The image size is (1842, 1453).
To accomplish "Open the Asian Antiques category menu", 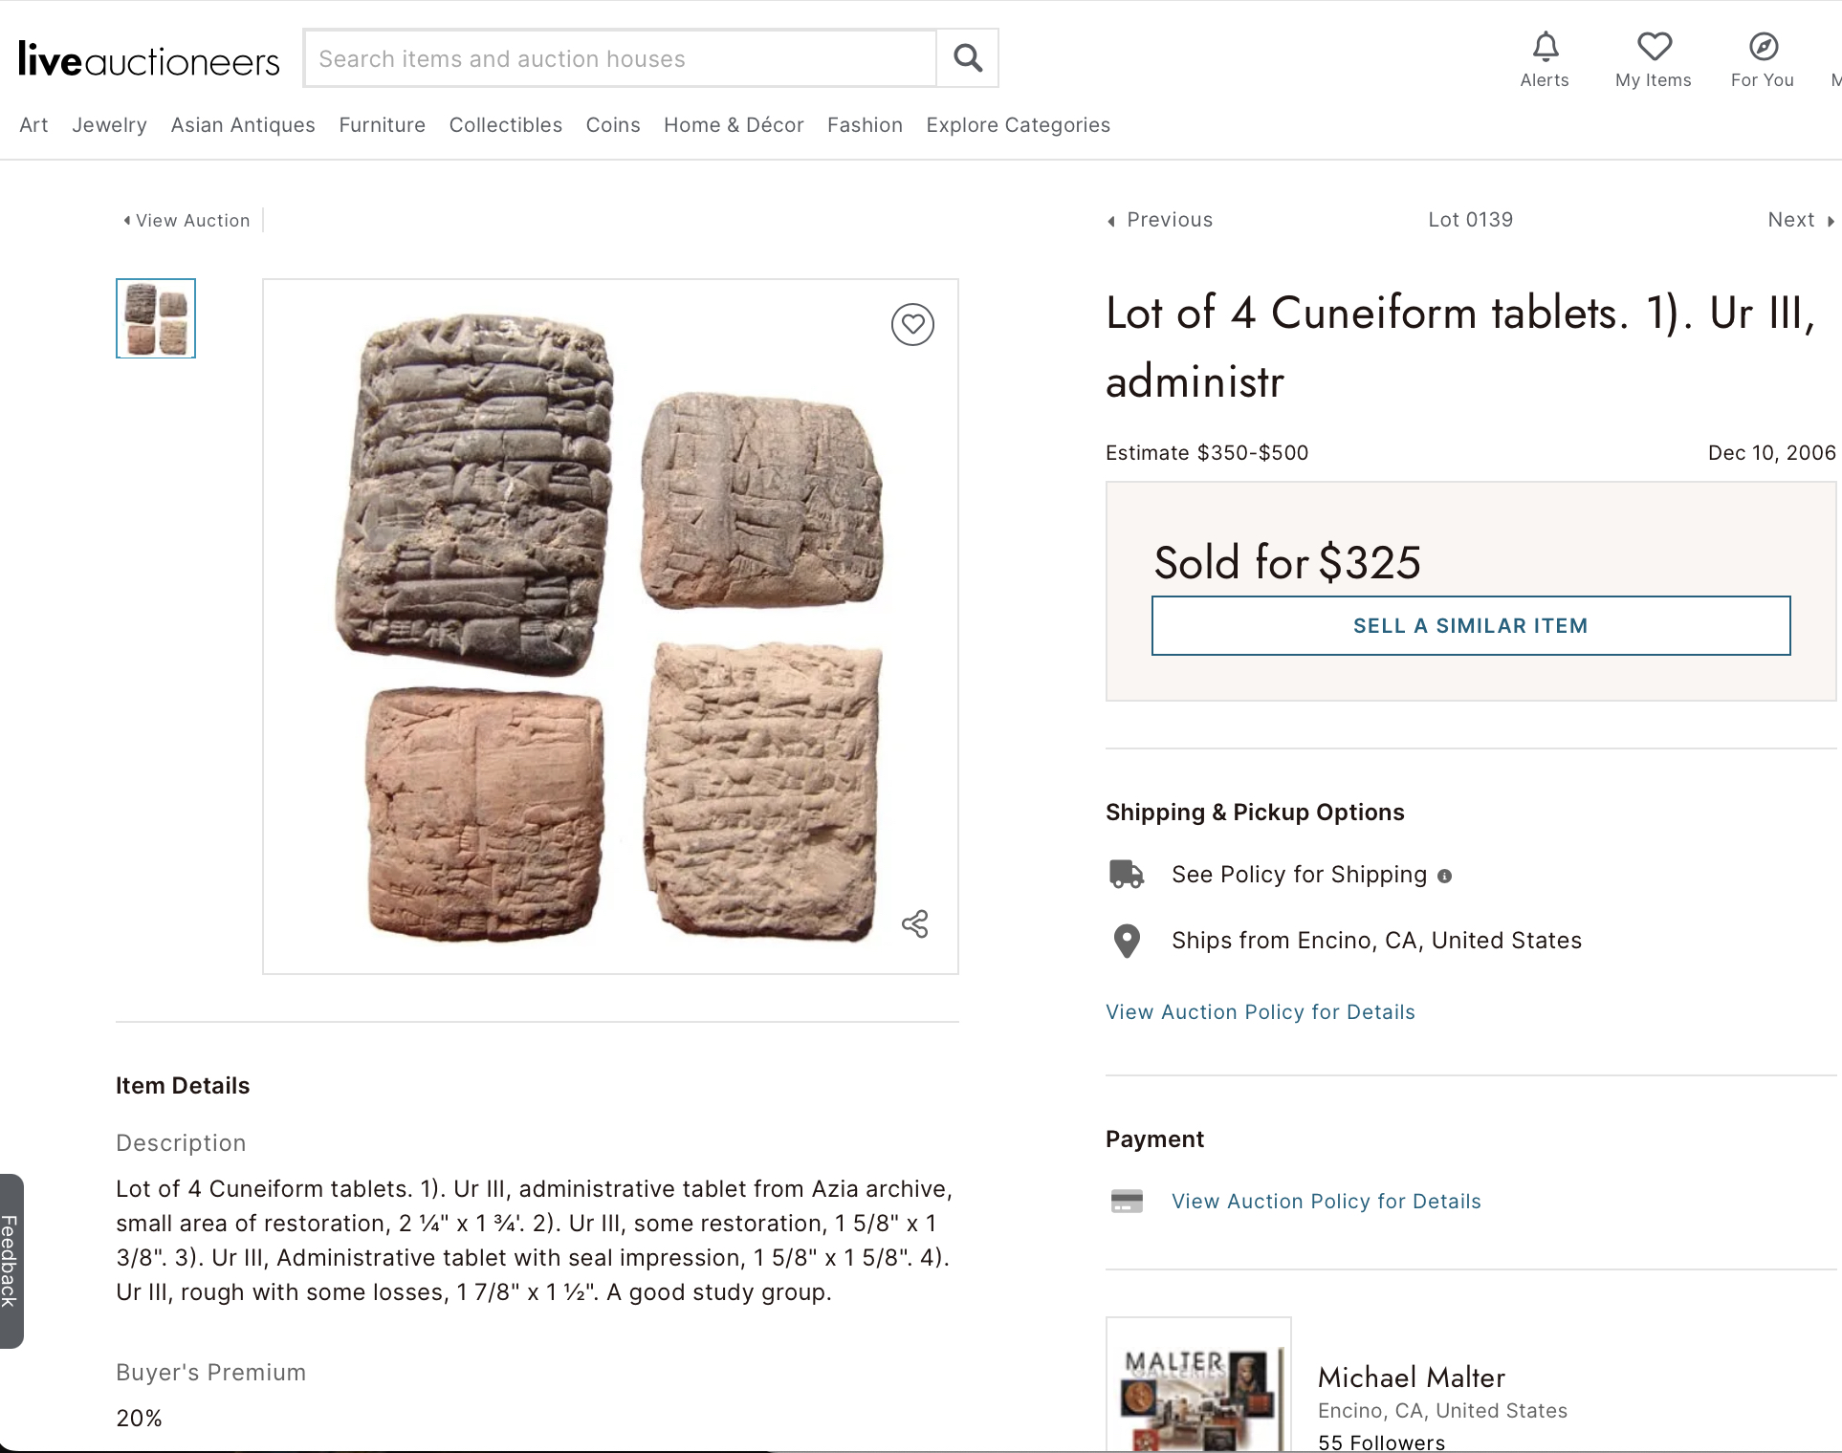I will (243, 125).
